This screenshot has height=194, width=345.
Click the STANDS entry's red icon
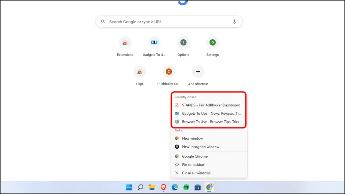click(x=177, y=105)
